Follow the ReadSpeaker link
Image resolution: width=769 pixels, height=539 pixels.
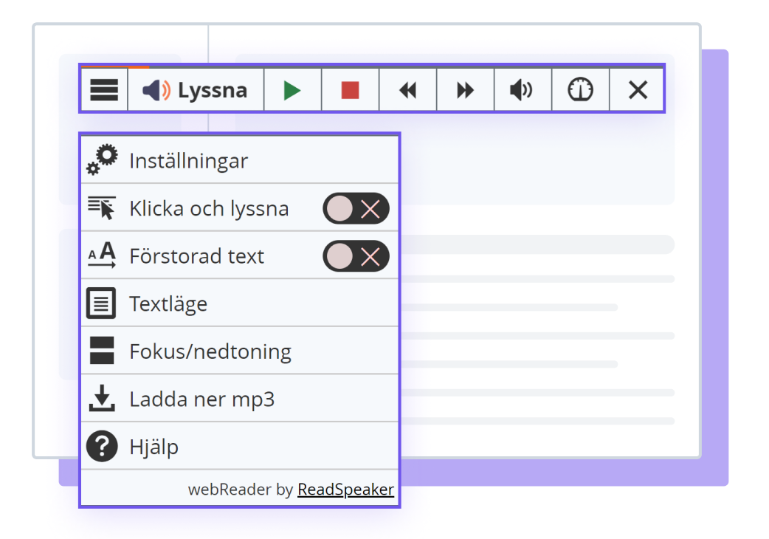345,489
